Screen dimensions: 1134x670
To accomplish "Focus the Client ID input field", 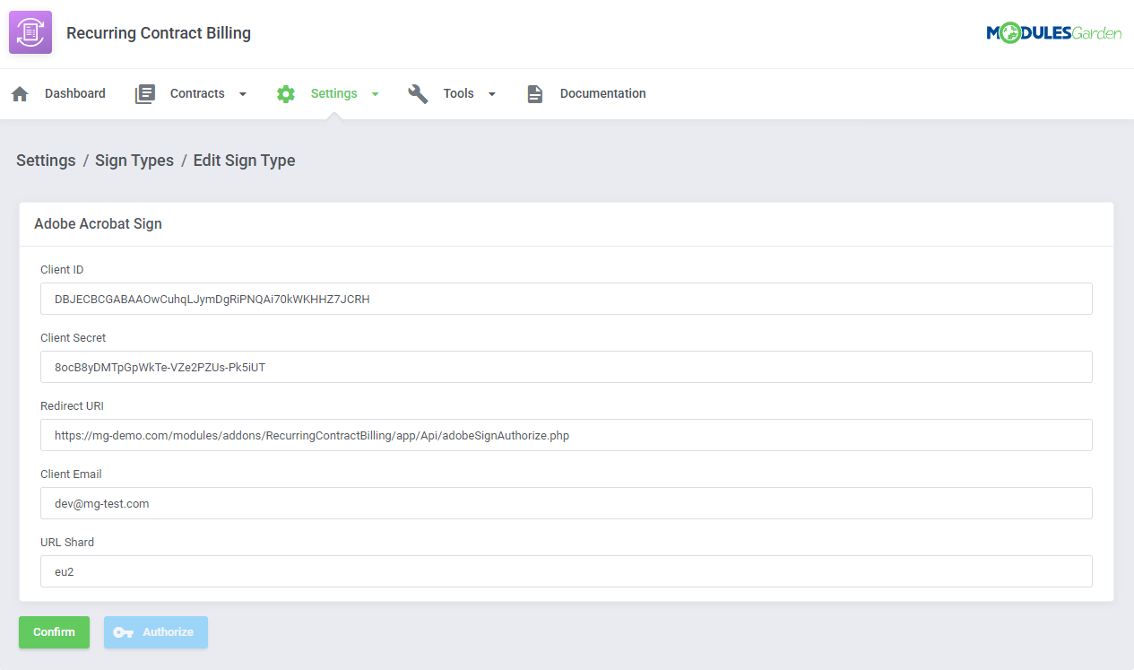I will point(567,299).
